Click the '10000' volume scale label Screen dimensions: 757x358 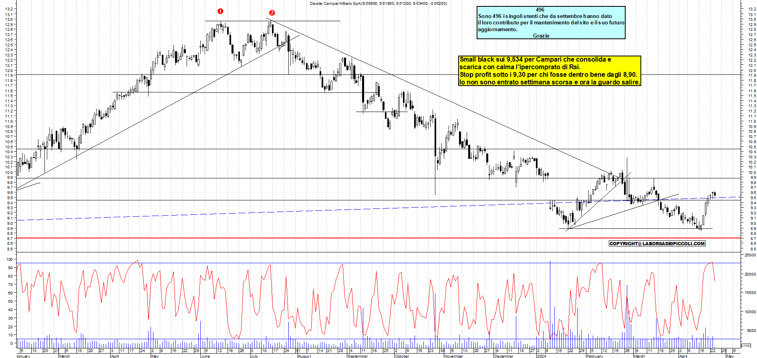click(750, 312)
